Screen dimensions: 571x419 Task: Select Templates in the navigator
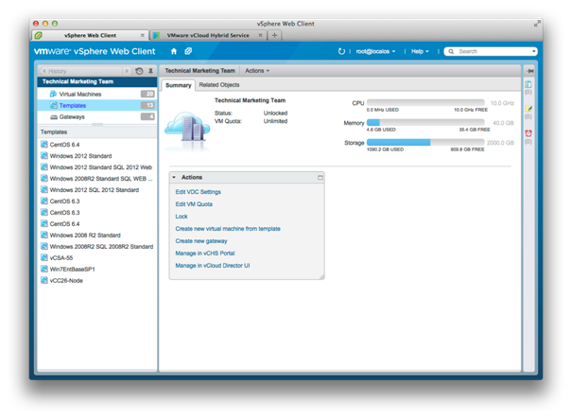(96, 105)
